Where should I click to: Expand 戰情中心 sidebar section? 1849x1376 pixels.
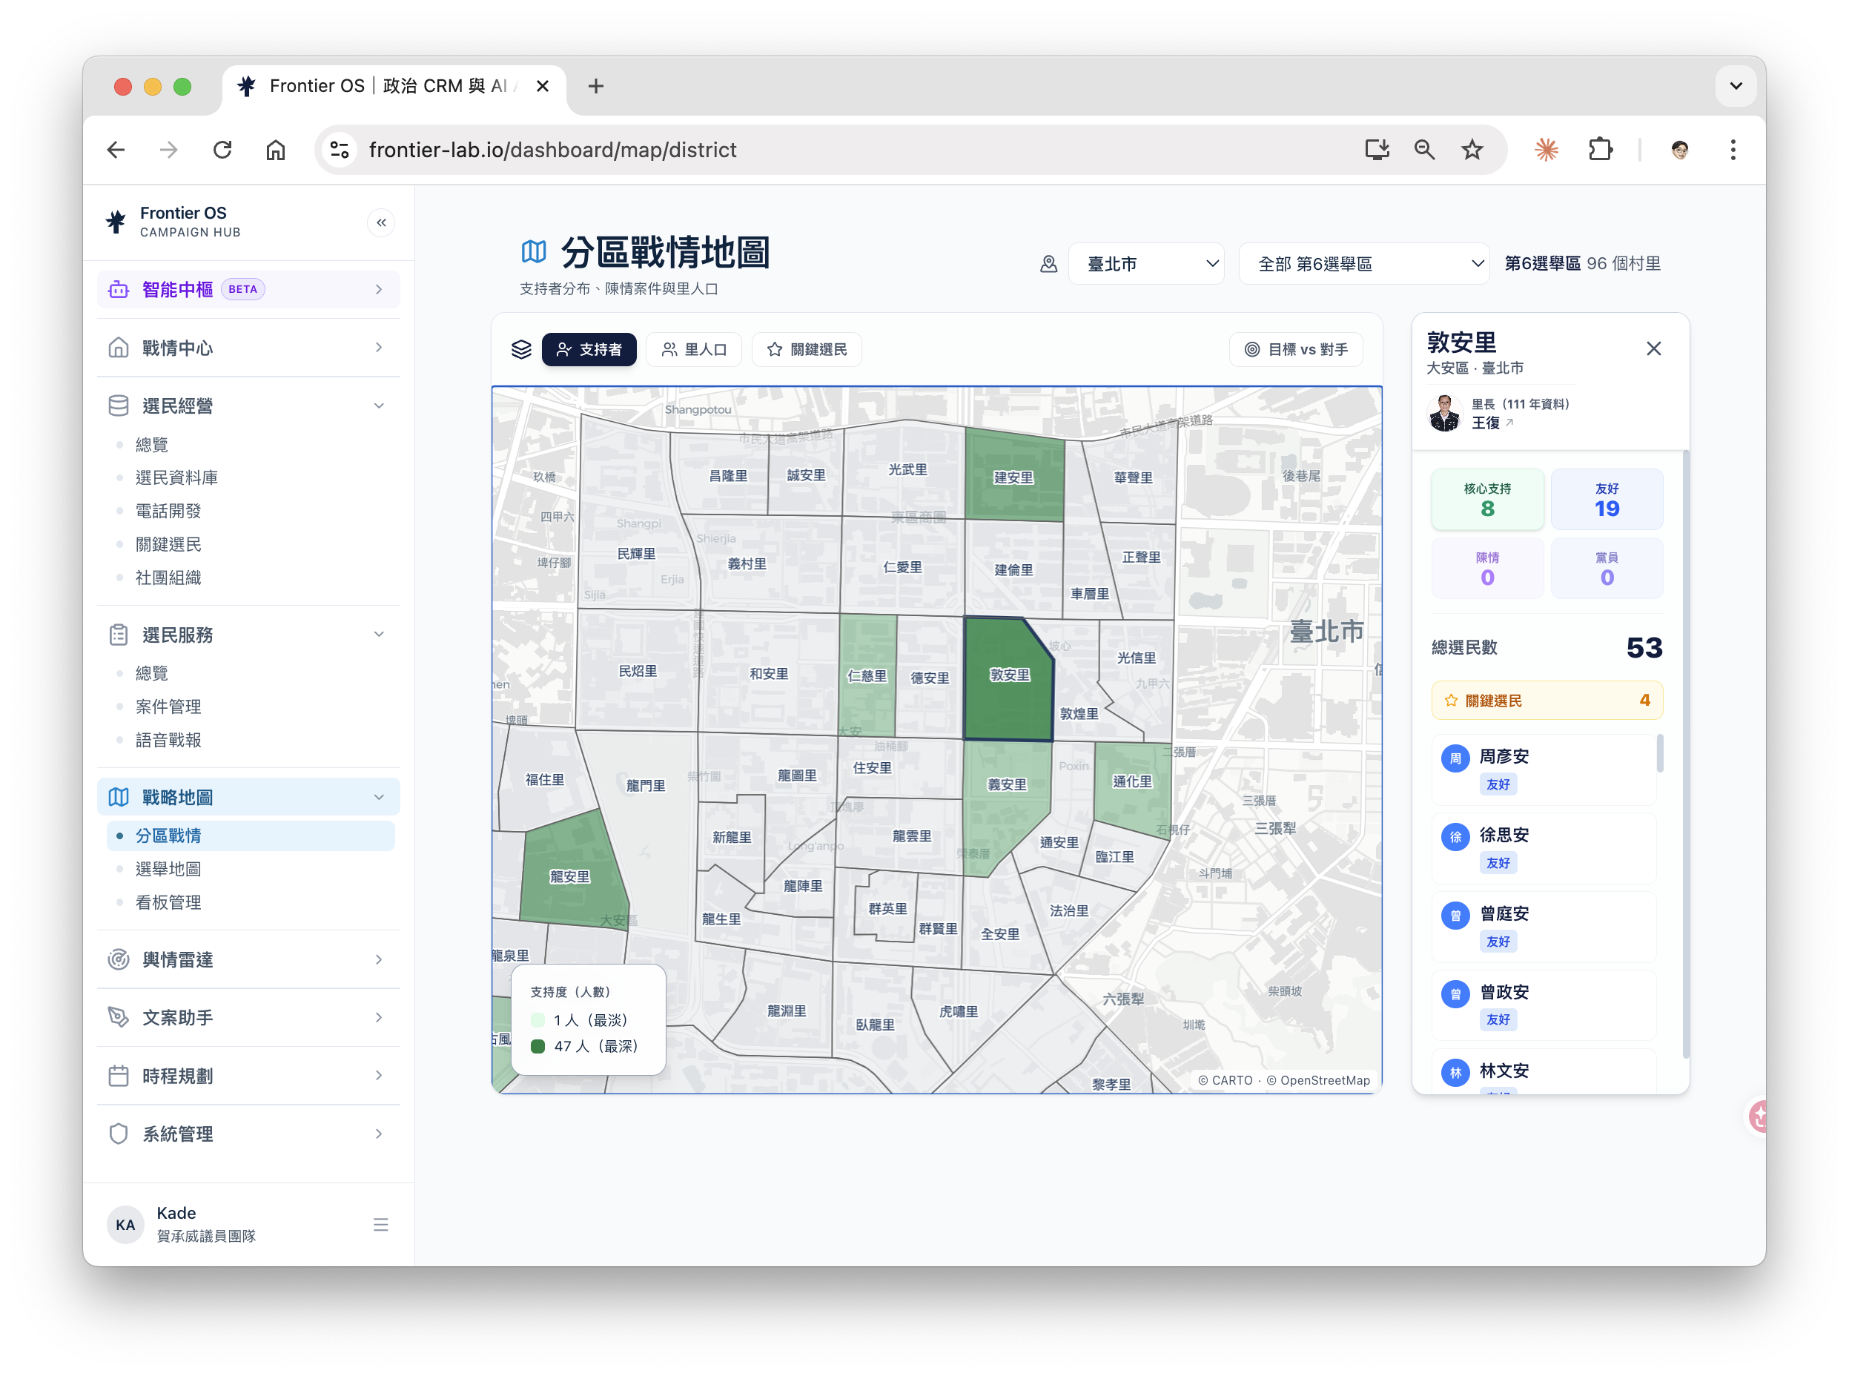click(248, 347)
